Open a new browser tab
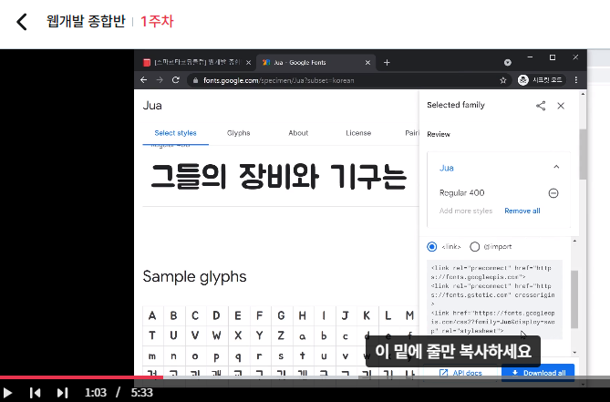Screen dimensions: 610x402 (x=387, y=63)
